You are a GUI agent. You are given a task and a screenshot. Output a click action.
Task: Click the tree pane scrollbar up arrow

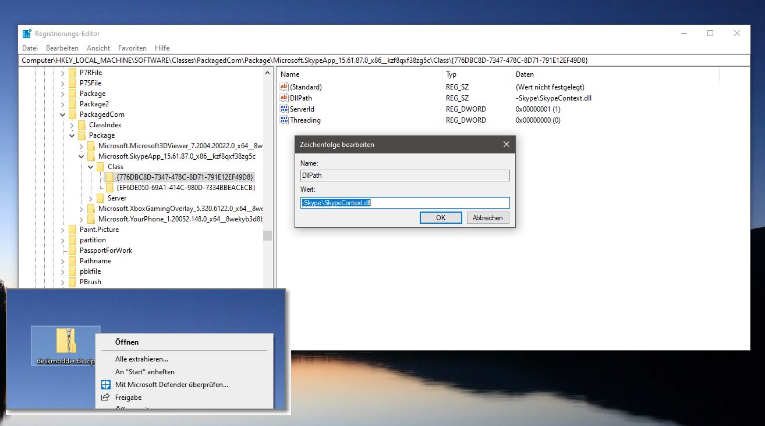click(x=268, y=73)
